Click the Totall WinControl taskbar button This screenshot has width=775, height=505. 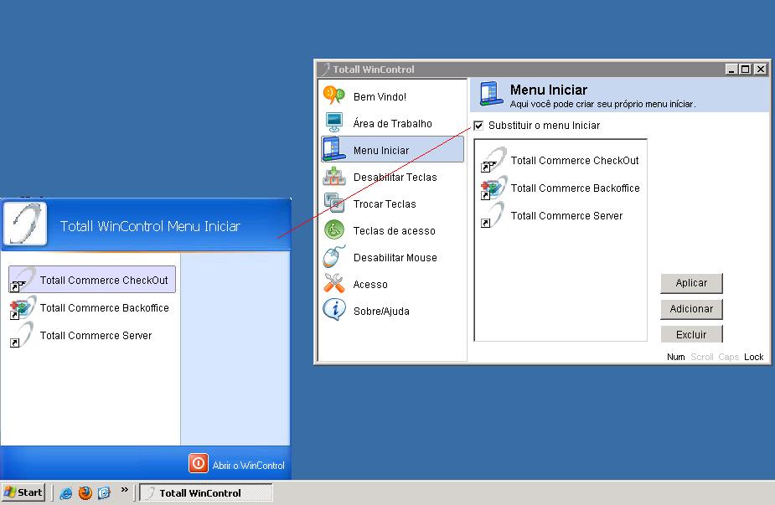click(205, 492)
